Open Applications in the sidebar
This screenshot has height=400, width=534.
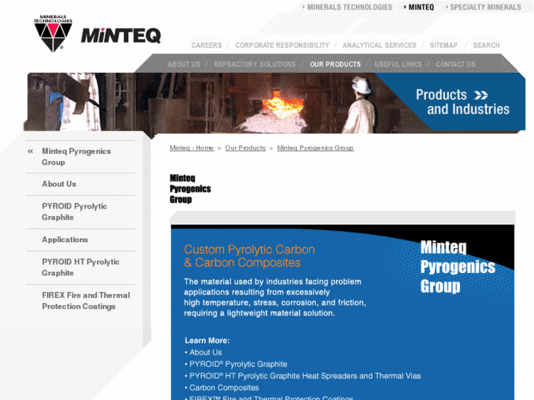(x=65, y=240)
